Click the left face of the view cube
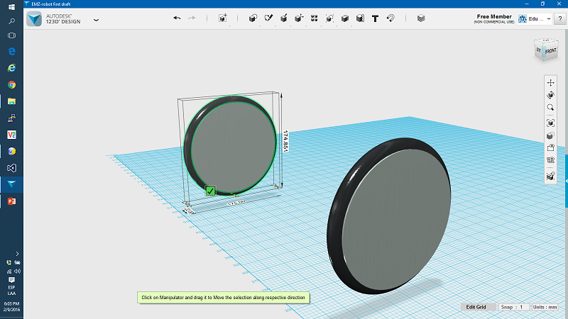 (x=539, y=50)
